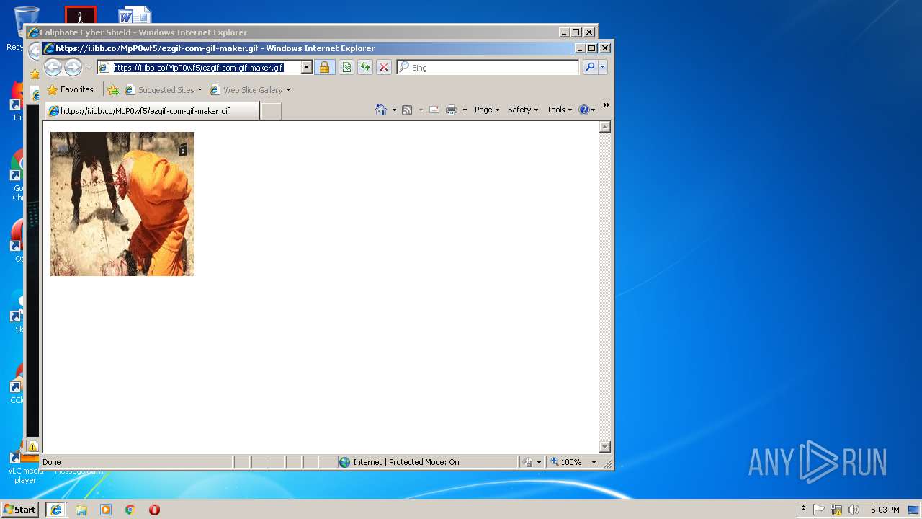
Task: Open Action Center flag icon
Action: click(819, 510)
